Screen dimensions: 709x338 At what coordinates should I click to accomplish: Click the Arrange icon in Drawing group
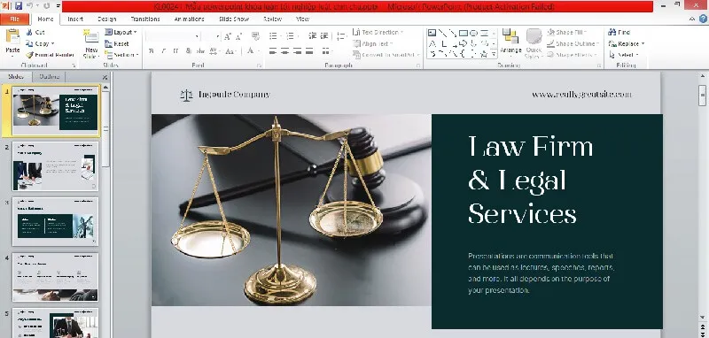(x=511, y=42)
